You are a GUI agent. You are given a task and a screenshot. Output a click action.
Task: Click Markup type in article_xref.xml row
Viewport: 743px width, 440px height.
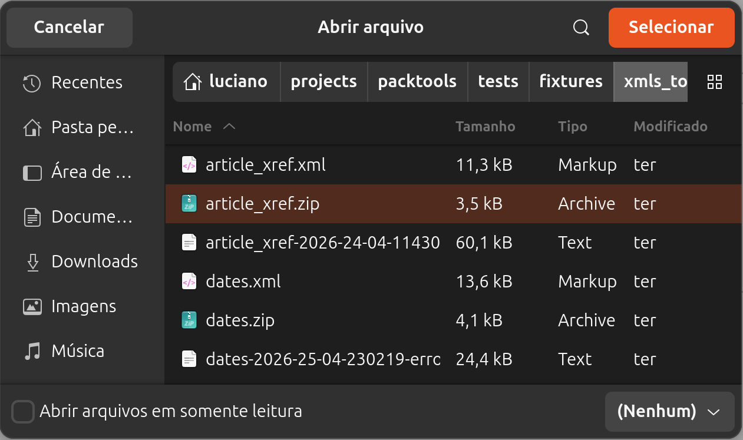[x=587, y=165]
